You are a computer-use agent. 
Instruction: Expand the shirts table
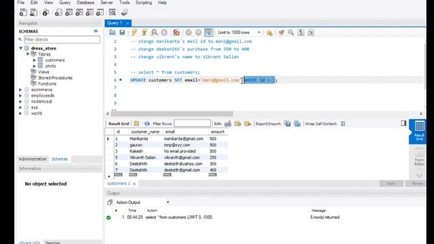click(x=35, y=66)
